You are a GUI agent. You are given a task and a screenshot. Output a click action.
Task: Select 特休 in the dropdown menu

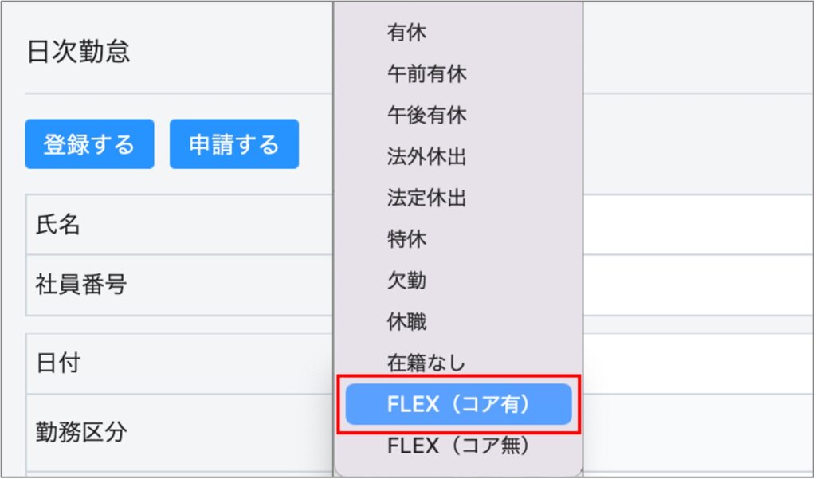(406, 239)
